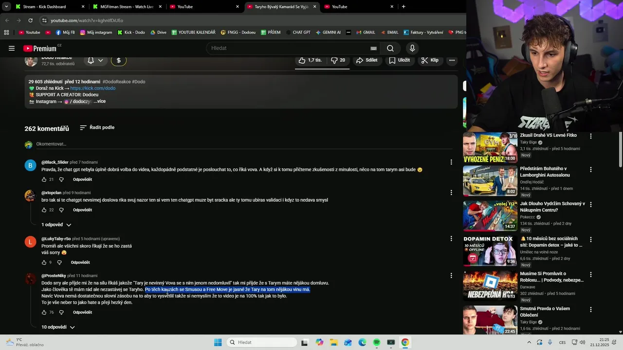Play Zkusil Drahé VS Levné Fitko thumbnail

coord(490,147)
